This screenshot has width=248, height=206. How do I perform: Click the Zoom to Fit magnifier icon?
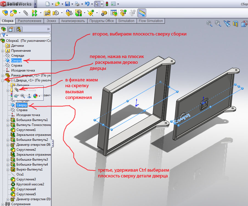210,24
